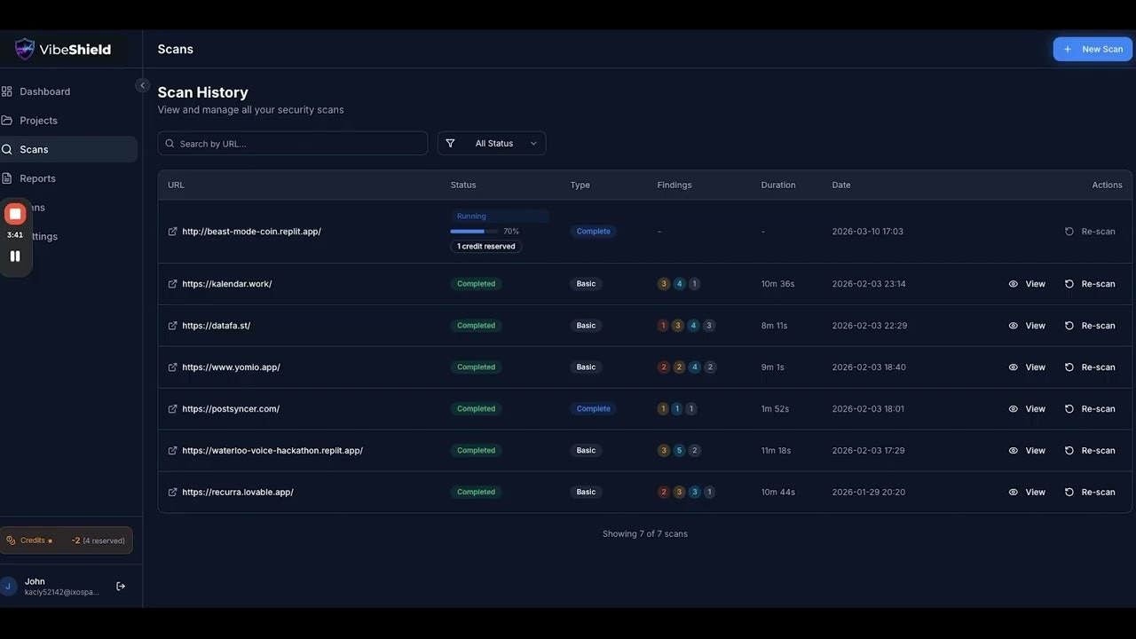Collapse the sidebar with the chevron button
1136x639 pixels.
(x=142, y=85)
